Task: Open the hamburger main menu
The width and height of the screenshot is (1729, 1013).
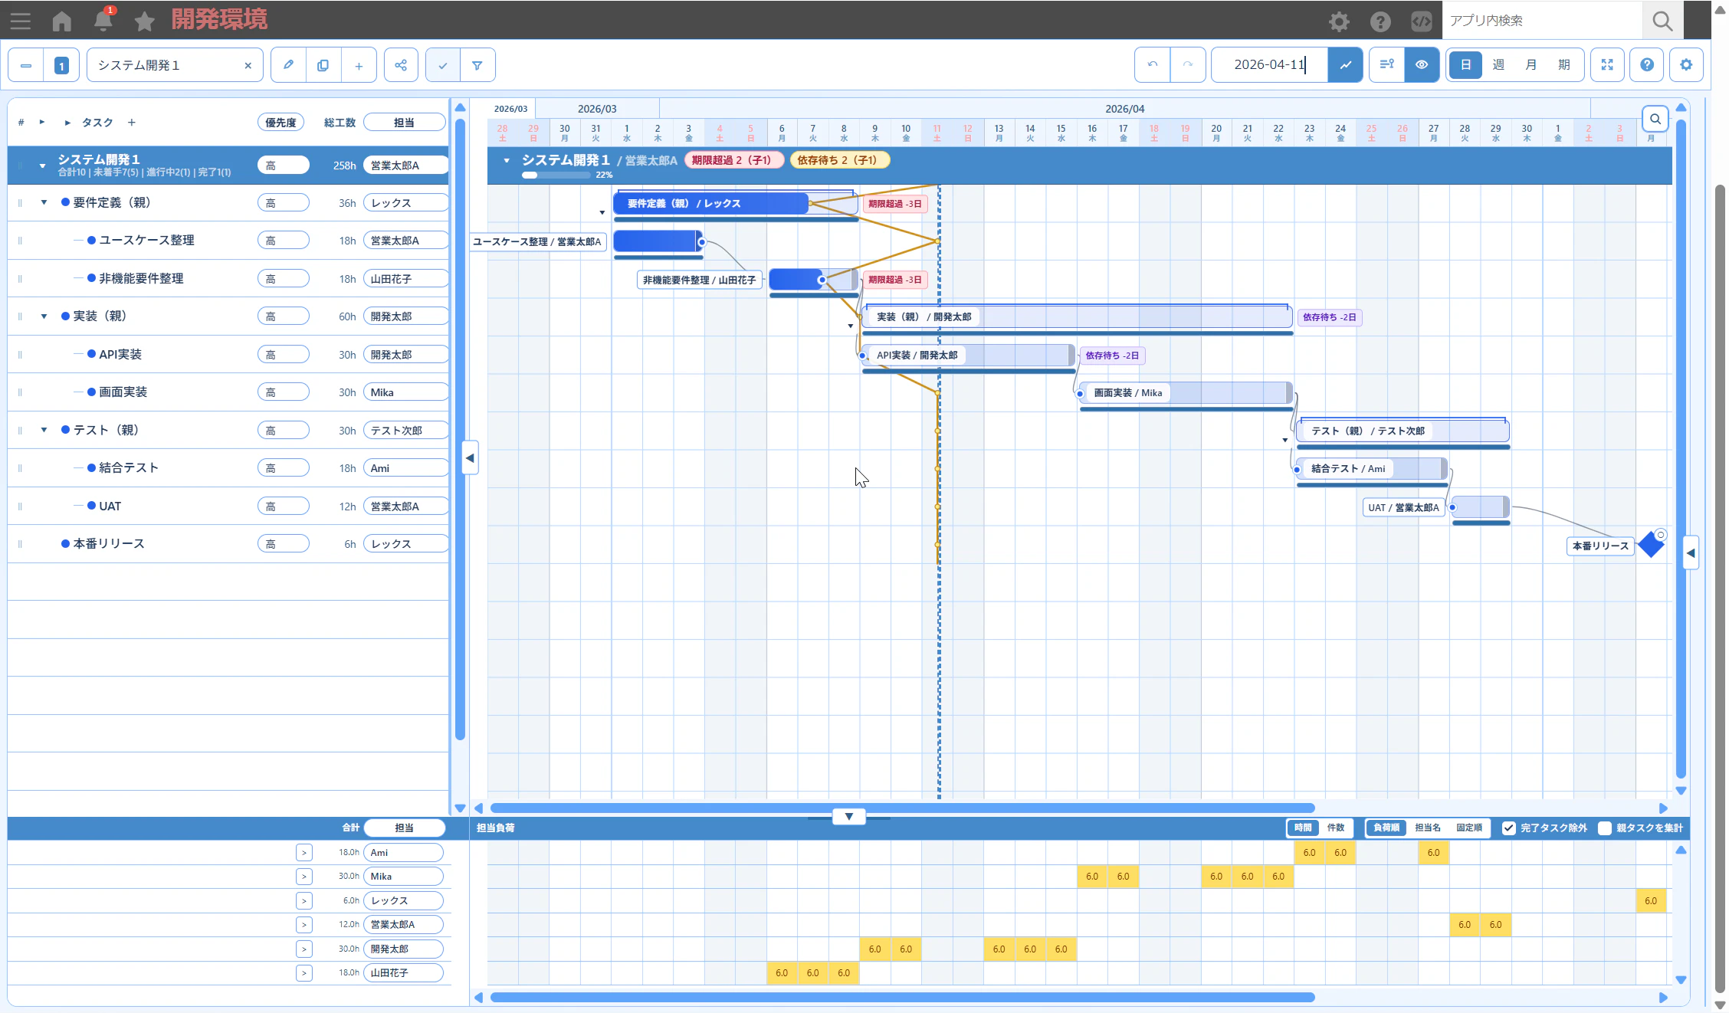Action: tap(21, 21)
